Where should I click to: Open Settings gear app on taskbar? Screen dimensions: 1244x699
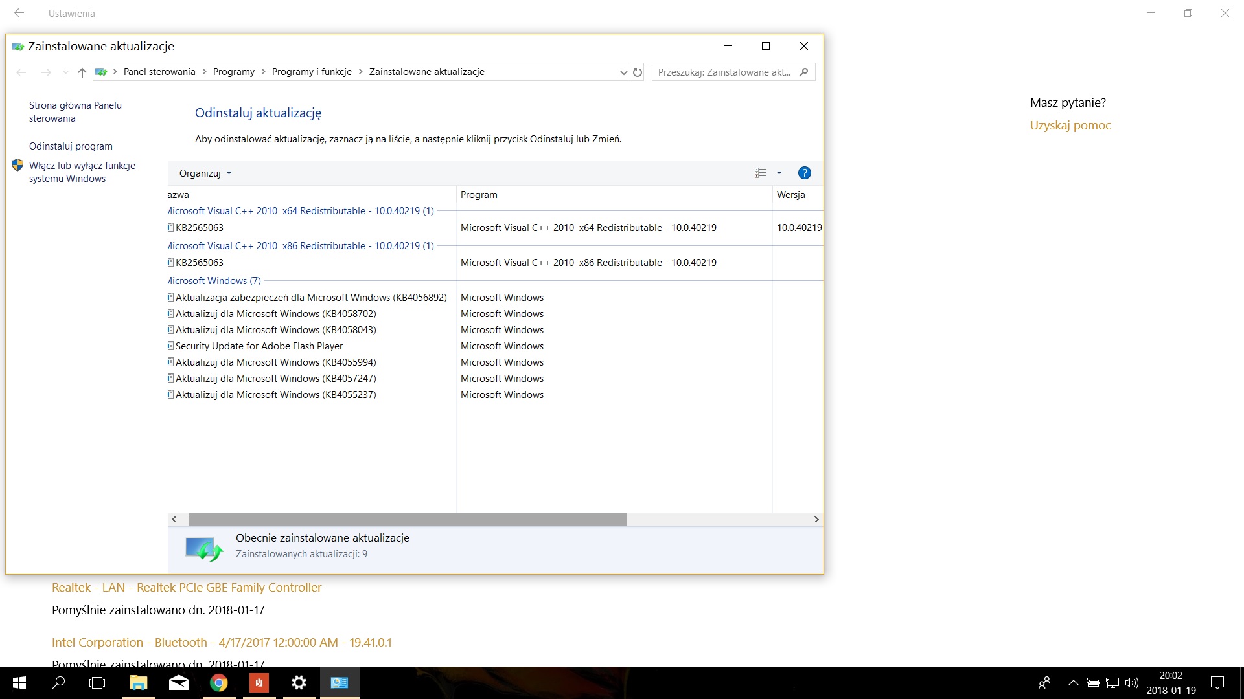tap(299, 683)
